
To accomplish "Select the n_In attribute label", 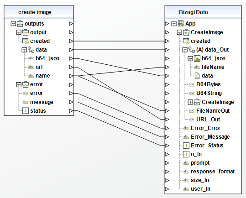I will pos(196,154).
